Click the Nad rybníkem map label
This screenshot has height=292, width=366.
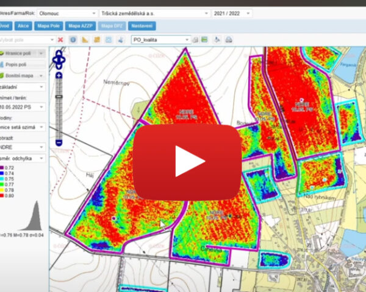[x=320, y=198]
